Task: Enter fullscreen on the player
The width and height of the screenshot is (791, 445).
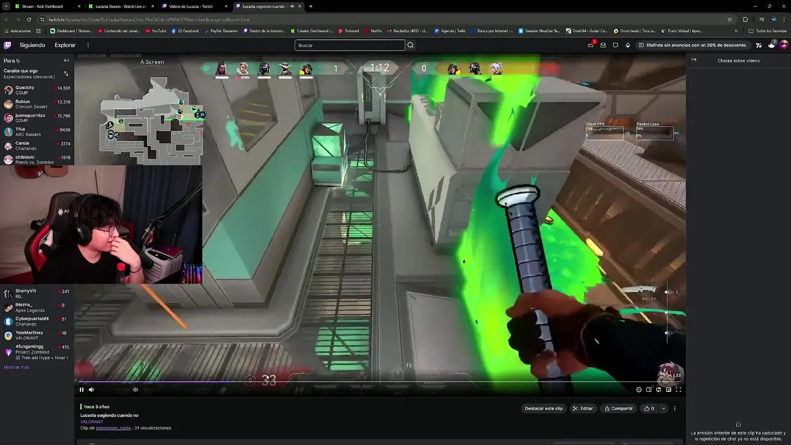Action: coord(679,389)
